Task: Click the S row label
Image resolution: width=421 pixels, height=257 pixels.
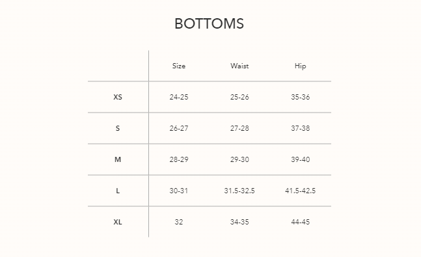Action: pos(118,128)
